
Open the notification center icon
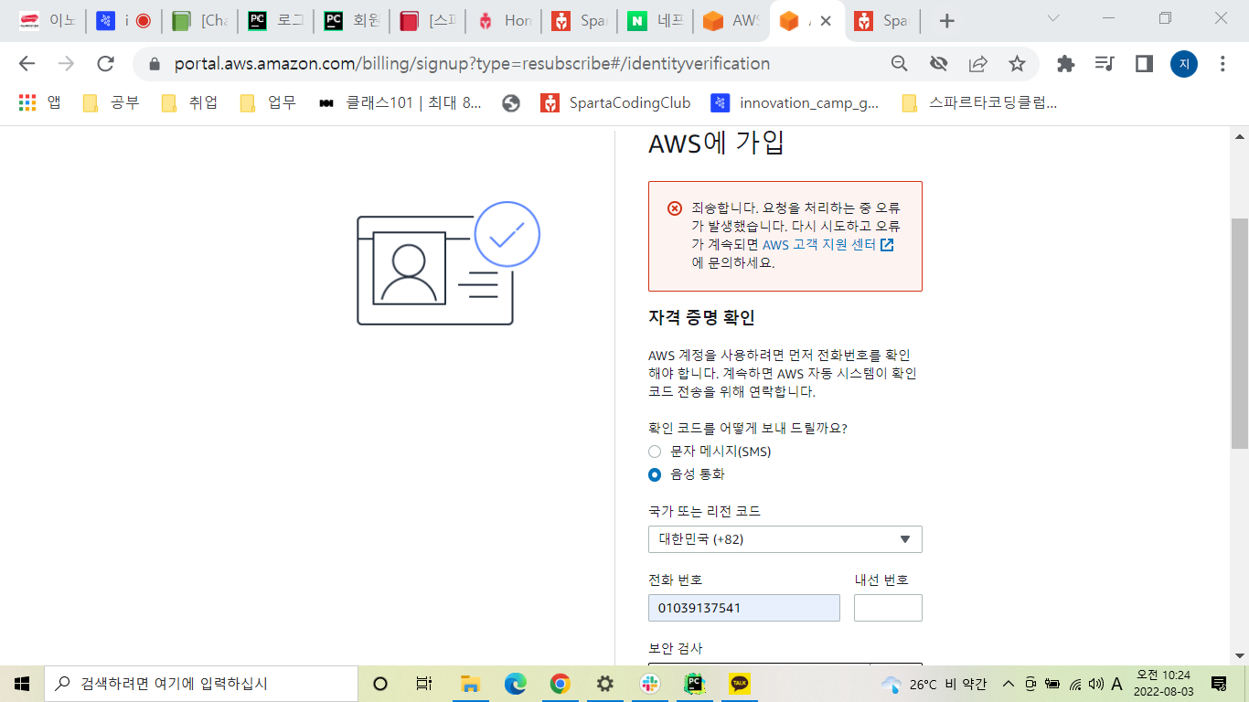point(1219,684)
